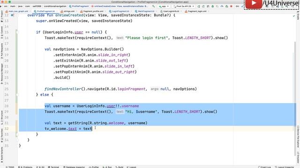Screen dimensions: 300x168
Task: Click the Apply Code Changes icon
Action: coord(208,6)
